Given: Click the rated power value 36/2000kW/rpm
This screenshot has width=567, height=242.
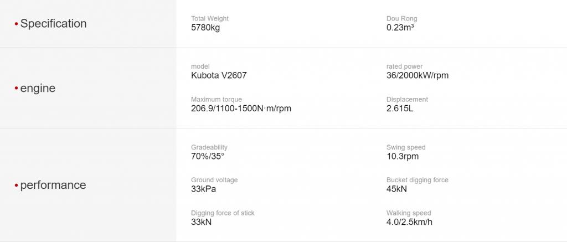Looking at the screenshot, I should pyautogui.click(x=417, y=76).
